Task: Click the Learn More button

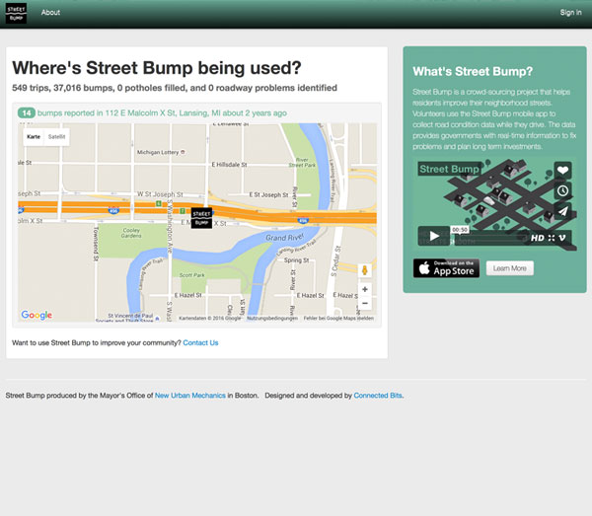Action: (510, 268)
